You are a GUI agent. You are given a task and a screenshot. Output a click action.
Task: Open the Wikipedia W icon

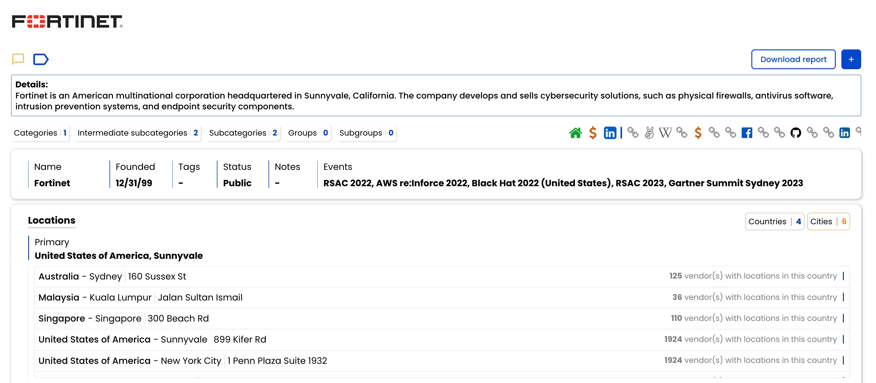665,133
